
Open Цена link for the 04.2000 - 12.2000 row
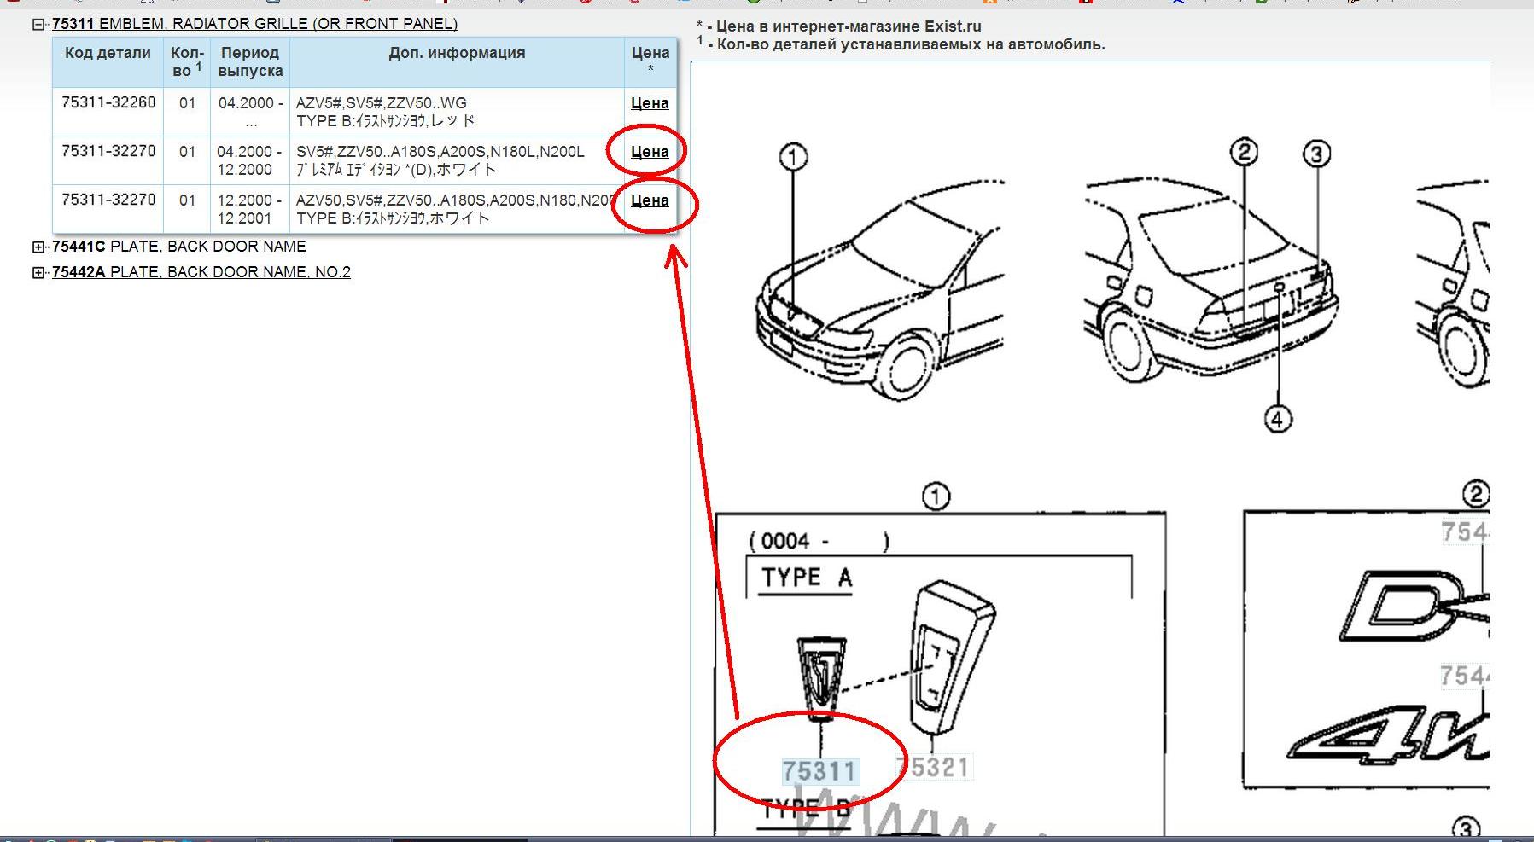click(x=649, y=152)
